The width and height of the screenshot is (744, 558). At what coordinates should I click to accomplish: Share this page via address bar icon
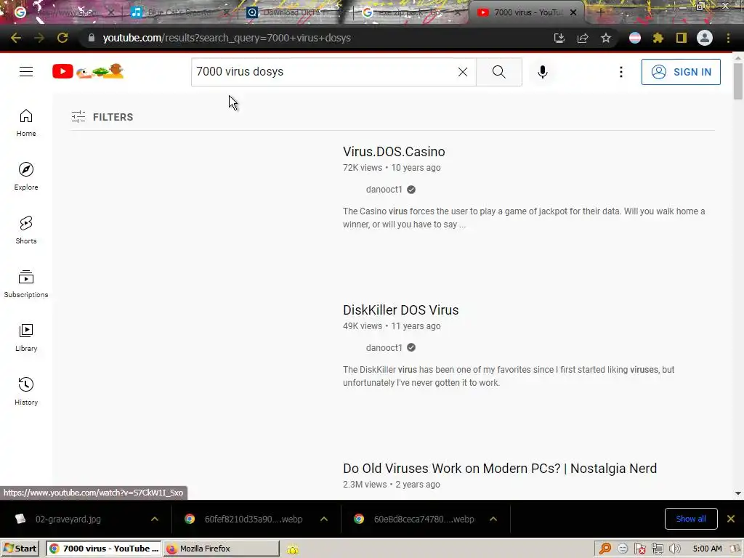click(583, 38)
